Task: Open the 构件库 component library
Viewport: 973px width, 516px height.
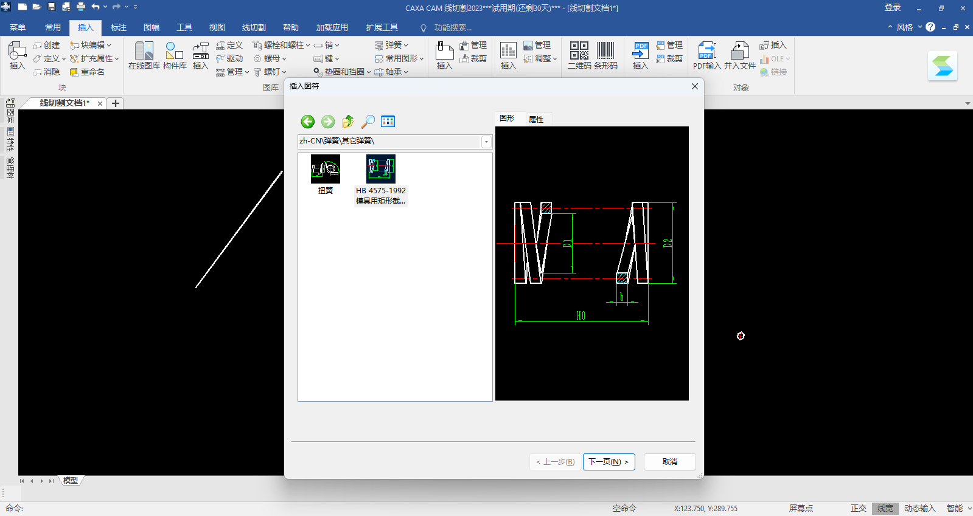Action: tap(175, 55)
